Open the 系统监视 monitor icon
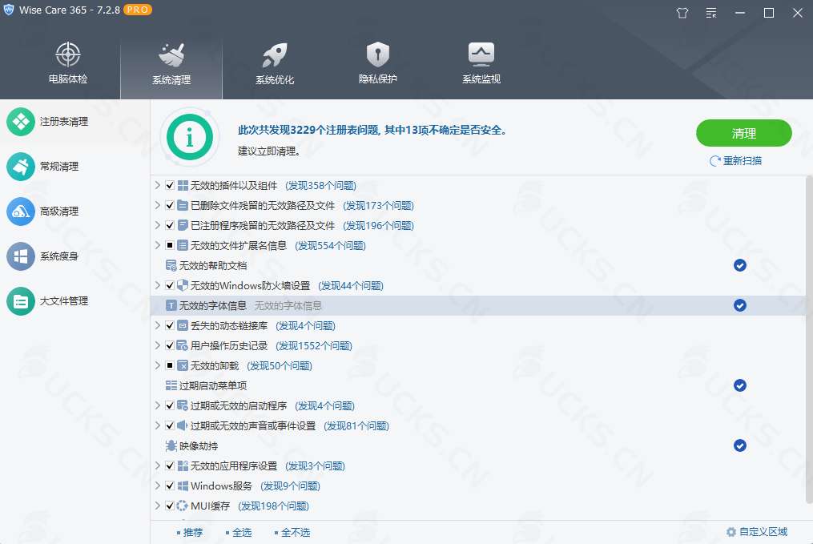Image resolution: width=813 pixels, height=544 pixels. tap(481, 54)
